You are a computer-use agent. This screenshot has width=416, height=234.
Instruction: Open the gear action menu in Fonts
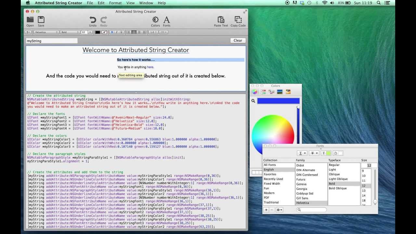click(279, 210)
